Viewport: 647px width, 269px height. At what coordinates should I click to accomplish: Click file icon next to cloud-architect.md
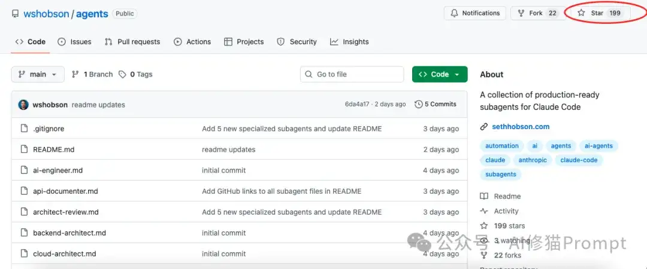click(x=25, y=254)
